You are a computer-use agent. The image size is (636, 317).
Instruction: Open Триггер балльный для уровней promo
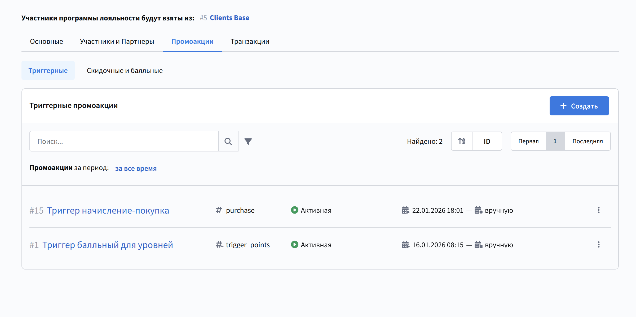pyautogui.click(x=108, y=245)
